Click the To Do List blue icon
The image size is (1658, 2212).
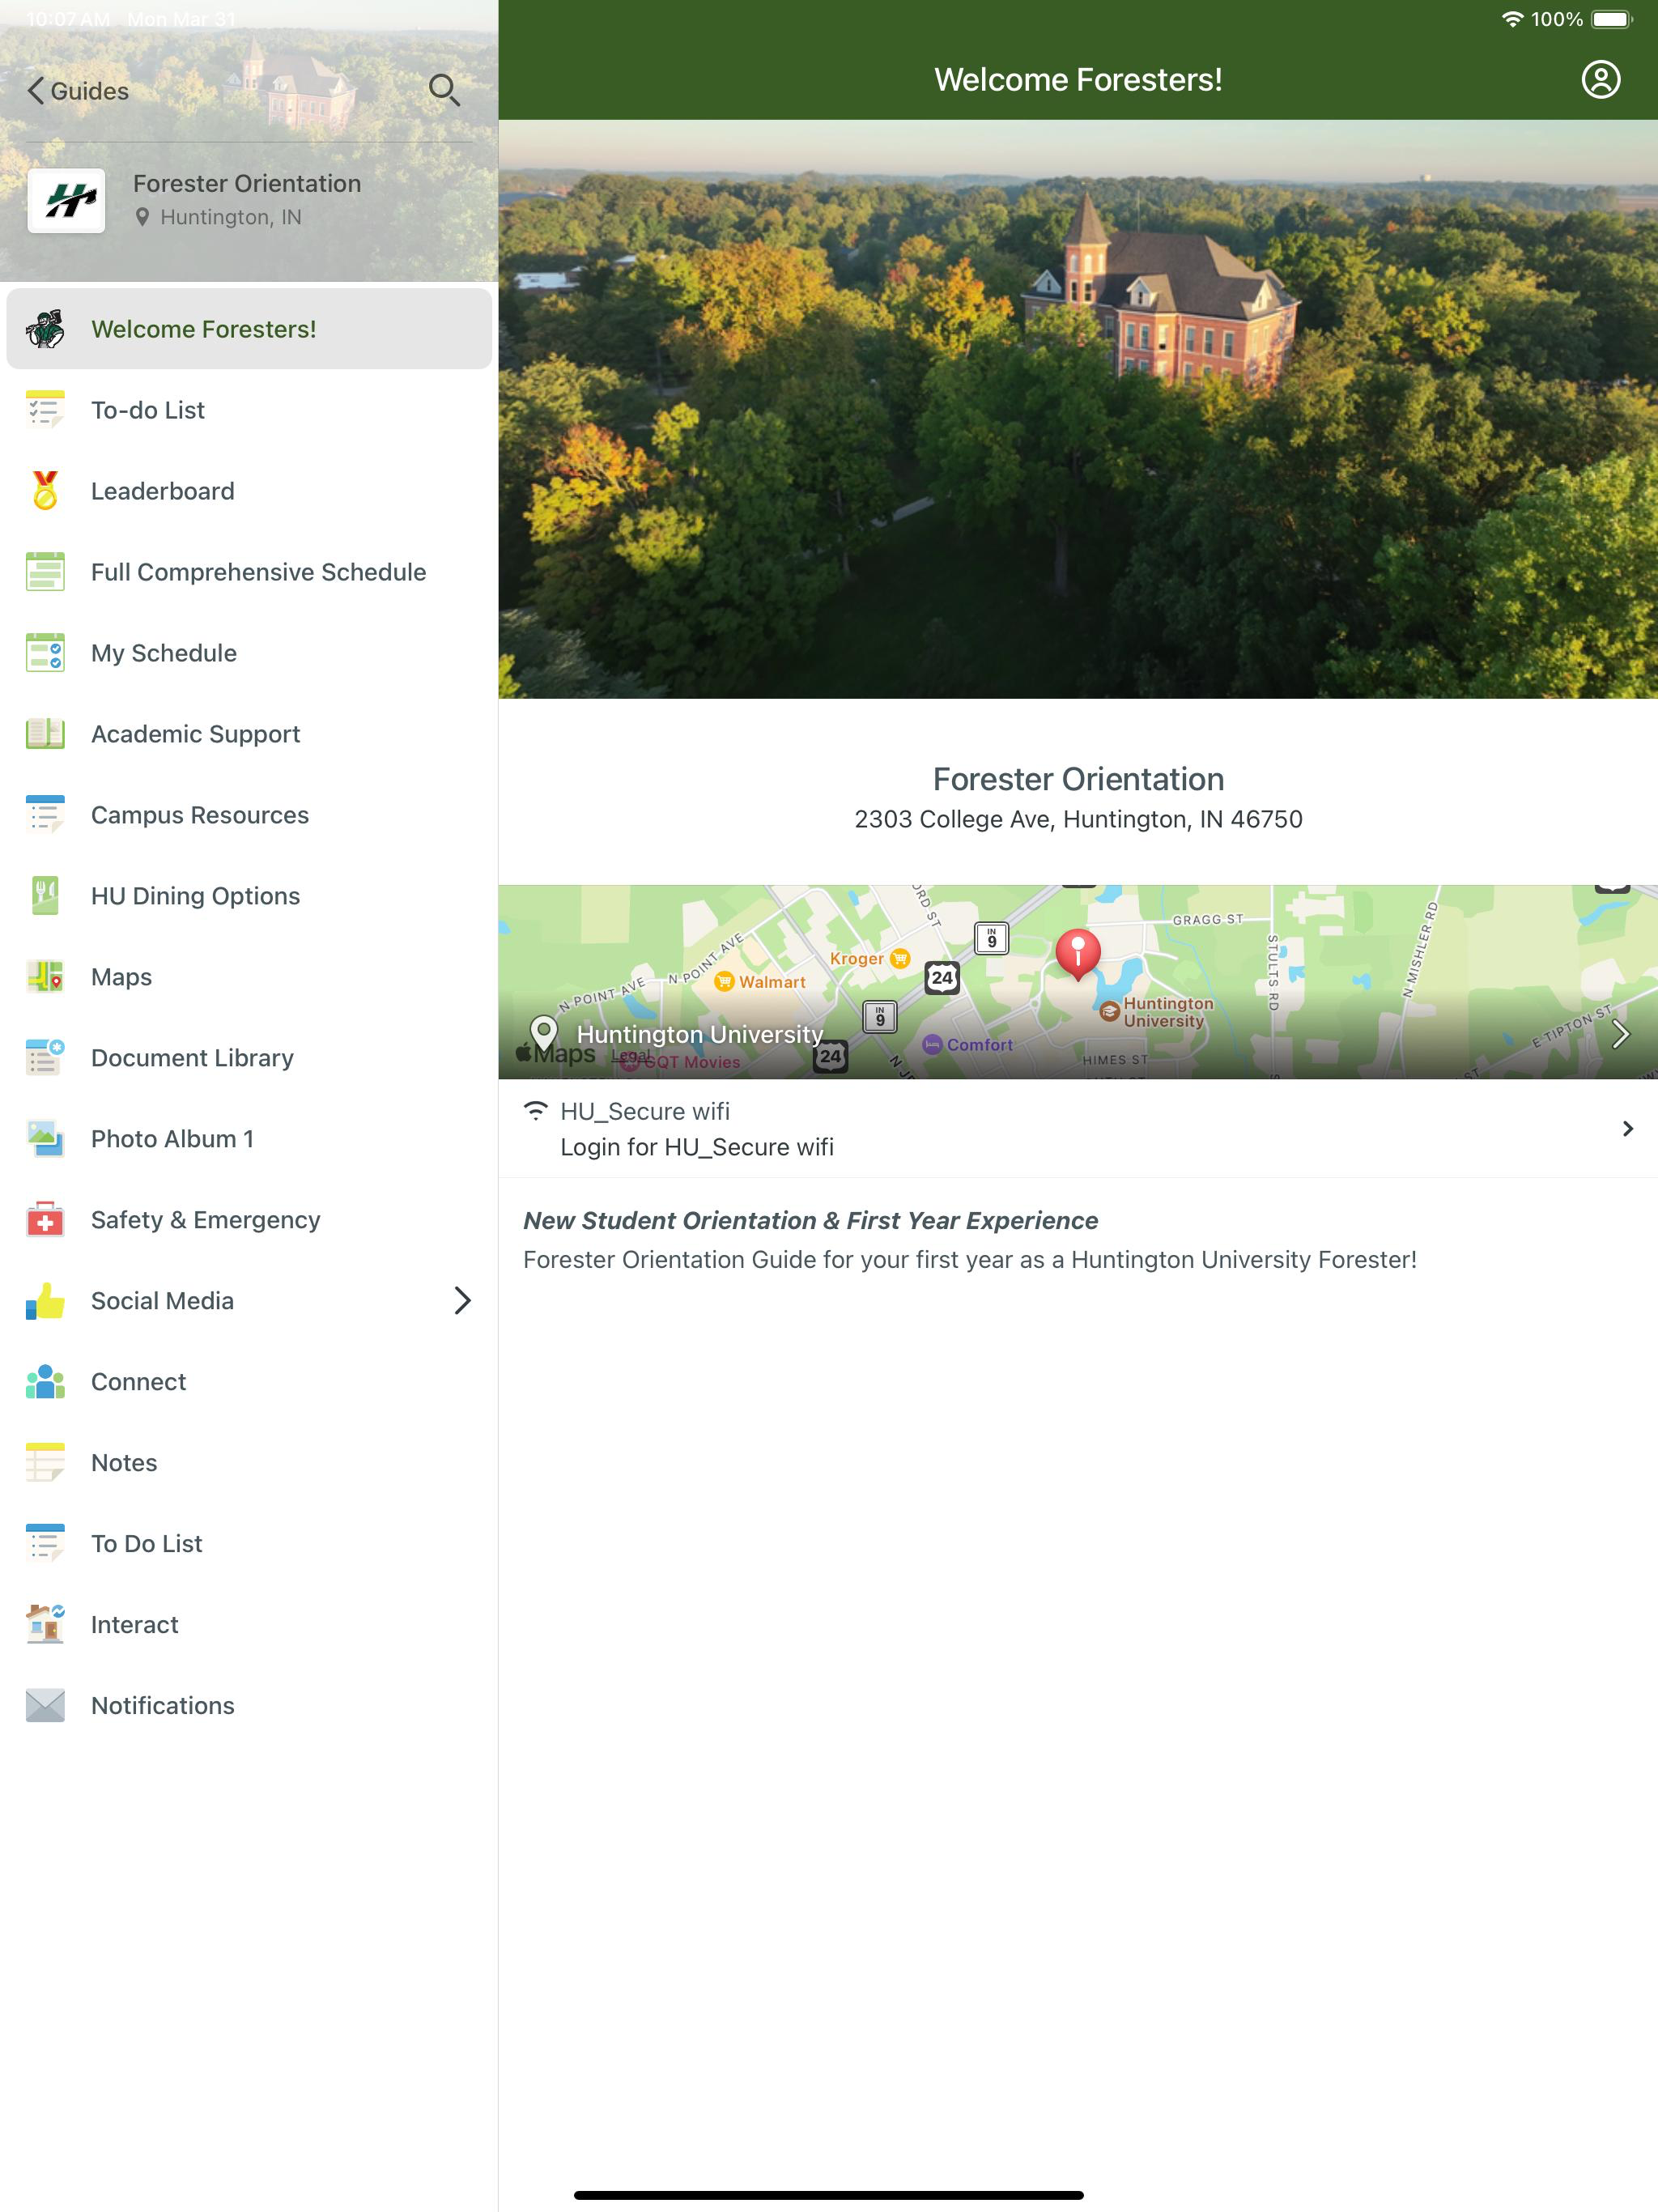click(45, 1544)
